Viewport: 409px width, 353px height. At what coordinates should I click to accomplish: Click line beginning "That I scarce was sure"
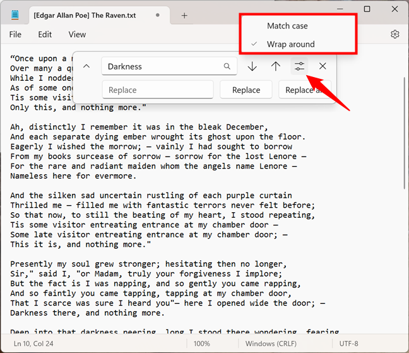[167, 303]
